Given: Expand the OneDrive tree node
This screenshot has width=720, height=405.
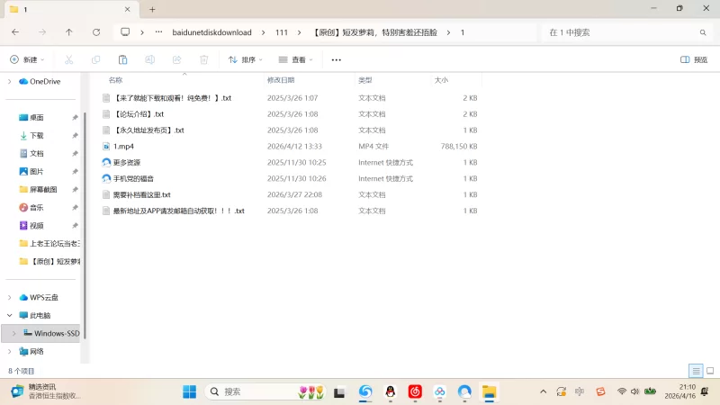Looking at the screenshot, I should tap(10, 81).
